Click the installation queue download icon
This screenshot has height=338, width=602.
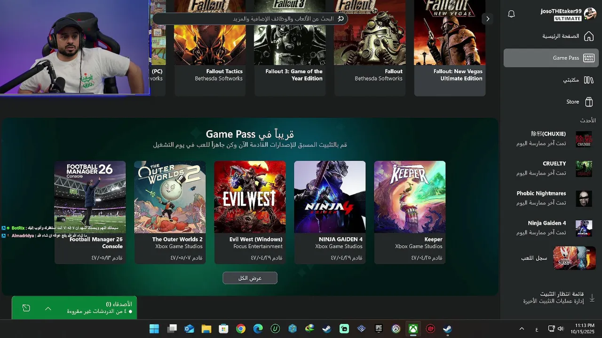click(x=592, y=298)
